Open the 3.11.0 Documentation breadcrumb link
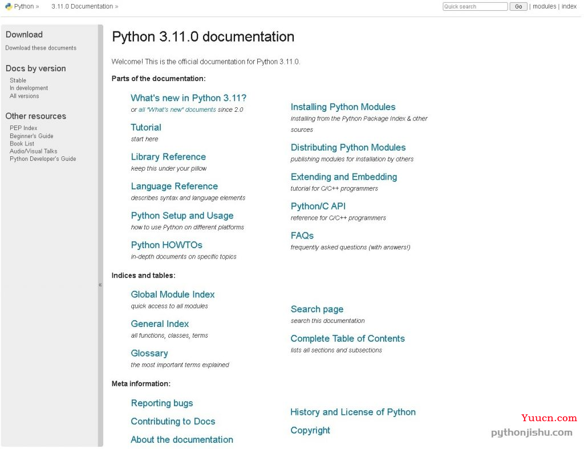Viewport: 584px width, 449px height. [x=82, y=6]
